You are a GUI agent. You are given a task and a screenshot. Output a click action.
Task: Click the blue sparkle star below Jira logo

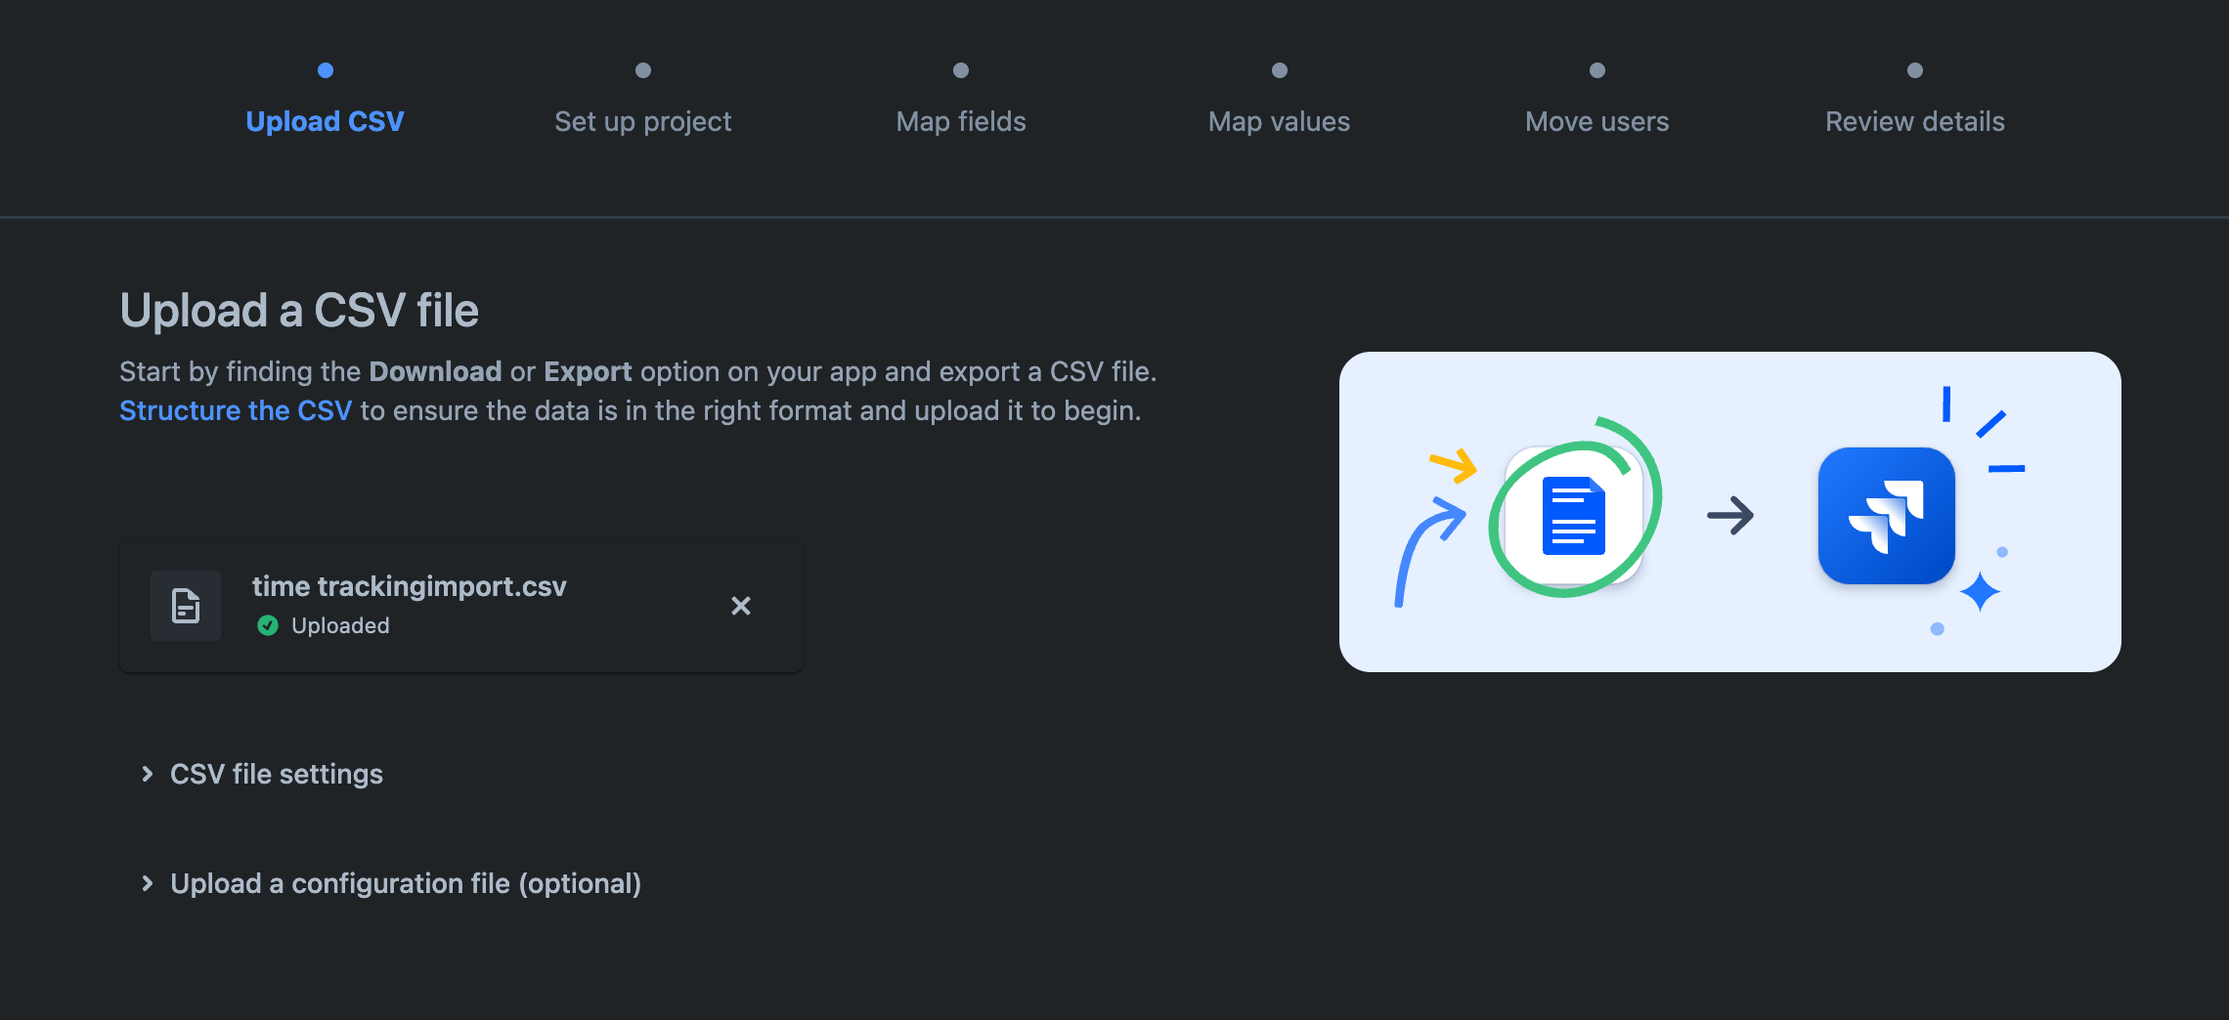tap(1980, 592)
